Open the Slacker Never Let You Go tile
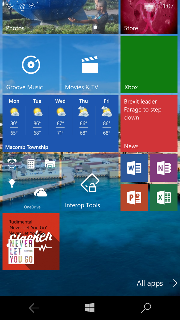The width and height of the screenshot is (180, 320). tap(31, 242)
